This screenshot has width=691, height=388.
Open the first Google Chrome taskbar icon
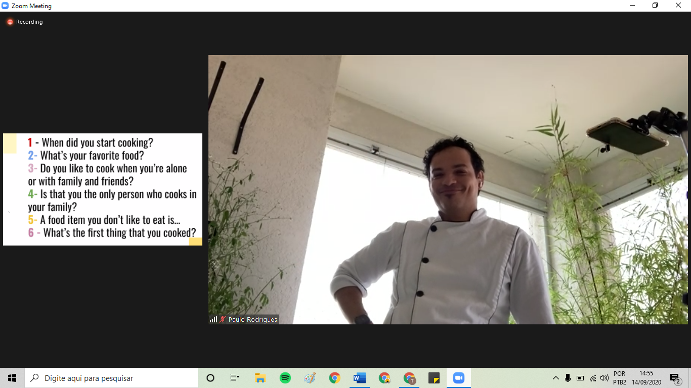click(334, 378)
